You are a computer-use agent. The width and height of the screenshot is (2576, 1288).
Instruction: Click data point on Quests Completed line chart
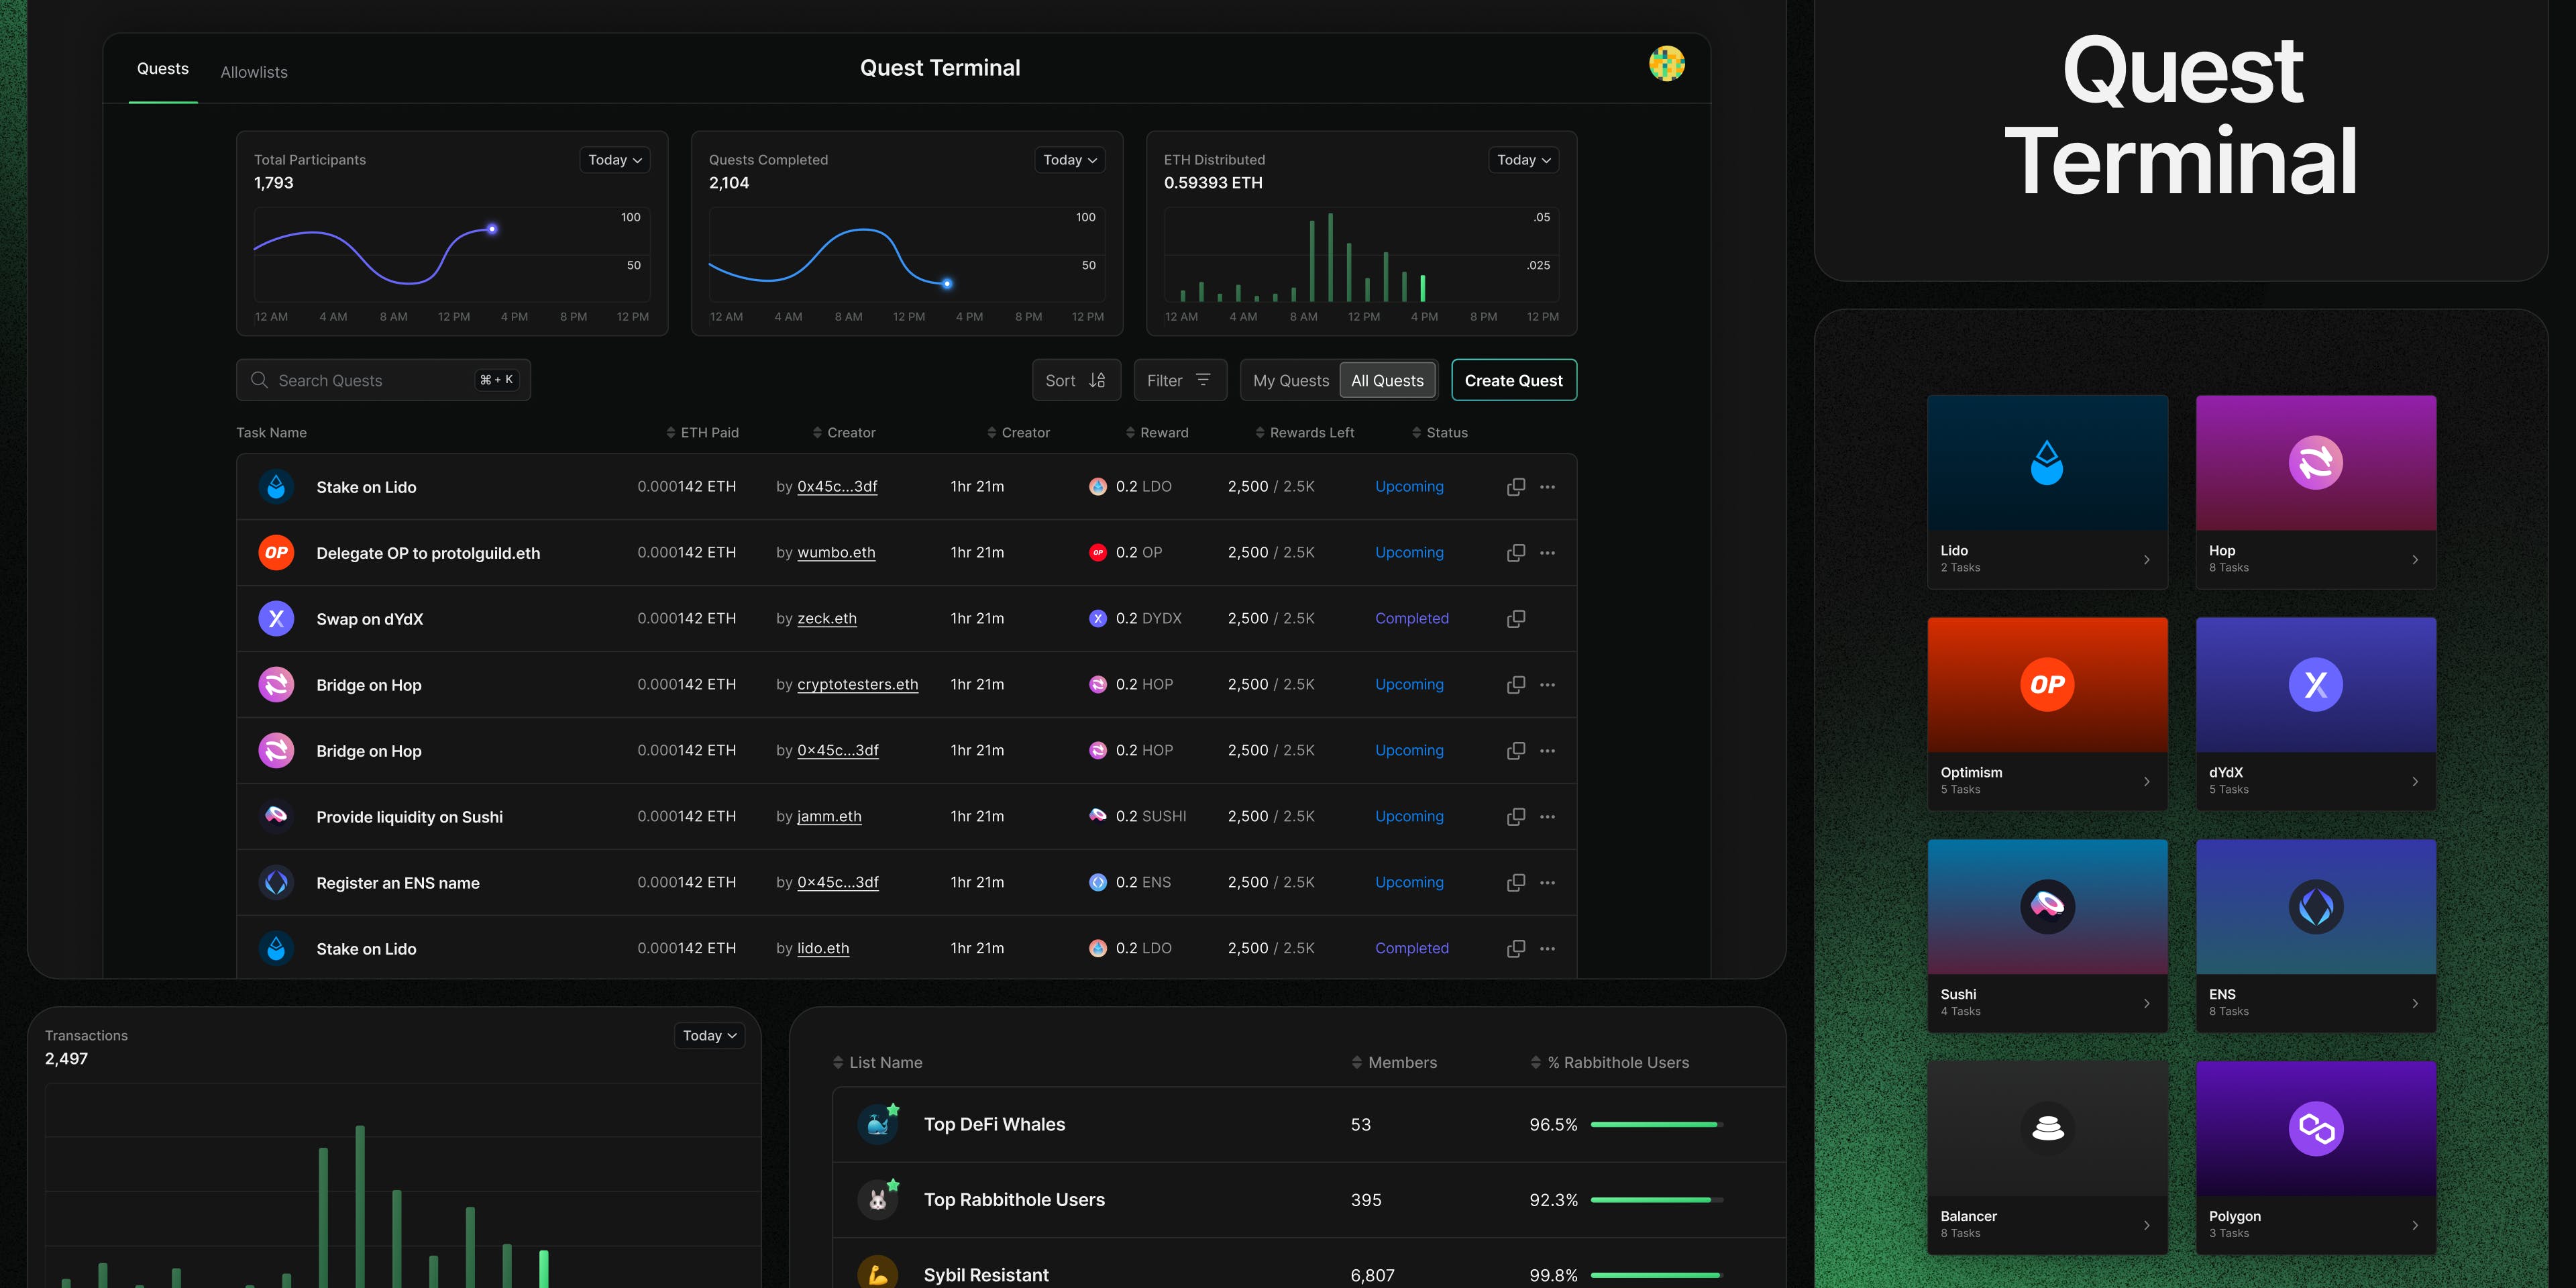[x=947, y=284]
